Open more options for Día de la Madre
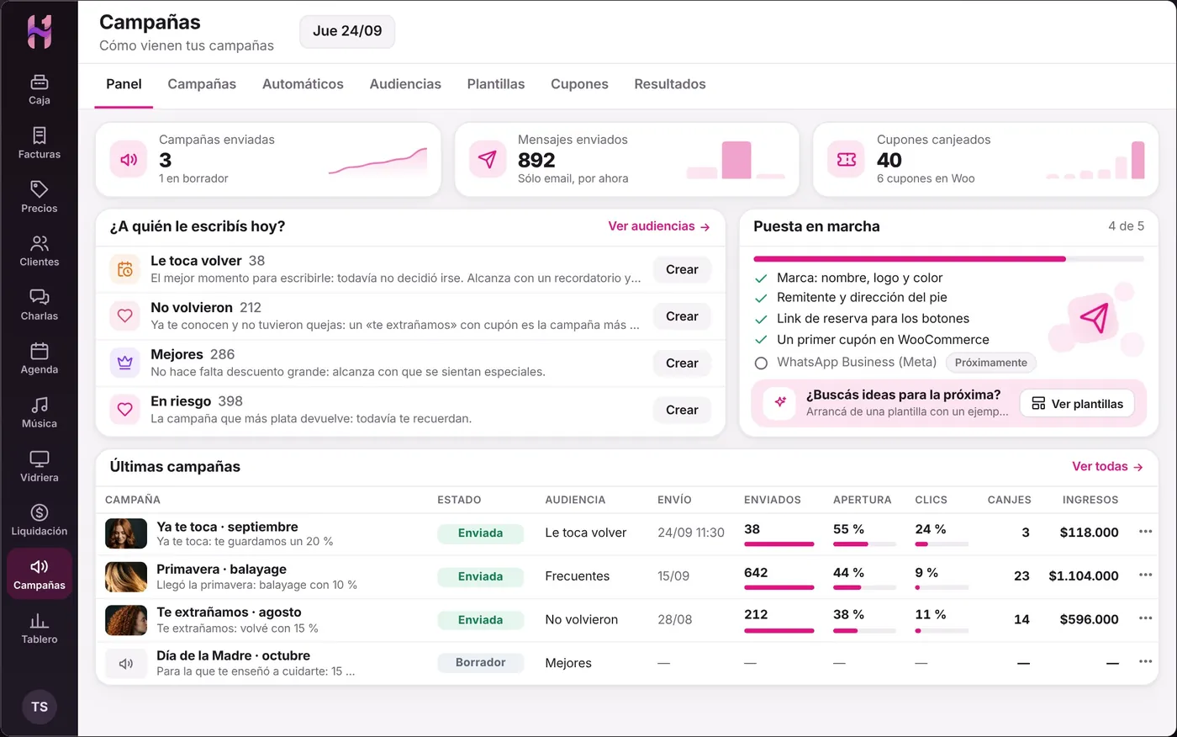This screenshot has width=1177, height=737. click(1145, 662)
